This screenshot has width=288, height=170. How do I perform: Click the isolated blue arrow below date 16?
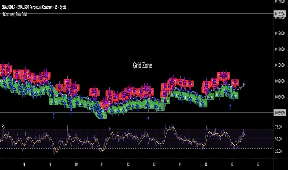coord(230,107)
